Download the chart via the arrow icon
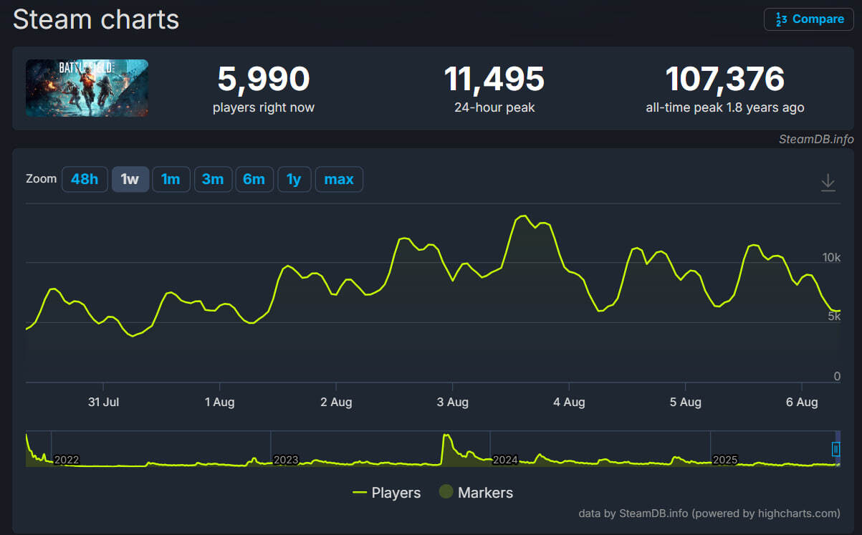The width and height of the screenshot is (862, 535). point(828,183)
